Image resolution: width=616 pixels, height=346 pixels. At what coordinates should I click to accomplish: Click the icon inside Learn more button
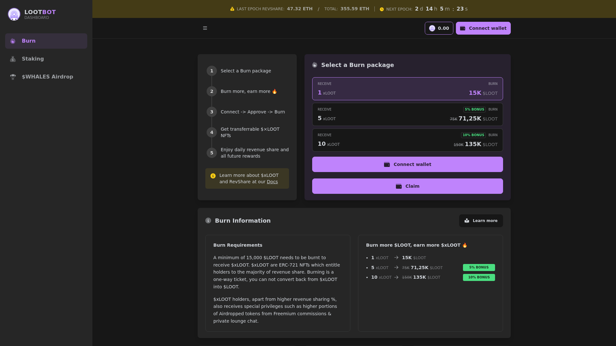coord(467,221)
